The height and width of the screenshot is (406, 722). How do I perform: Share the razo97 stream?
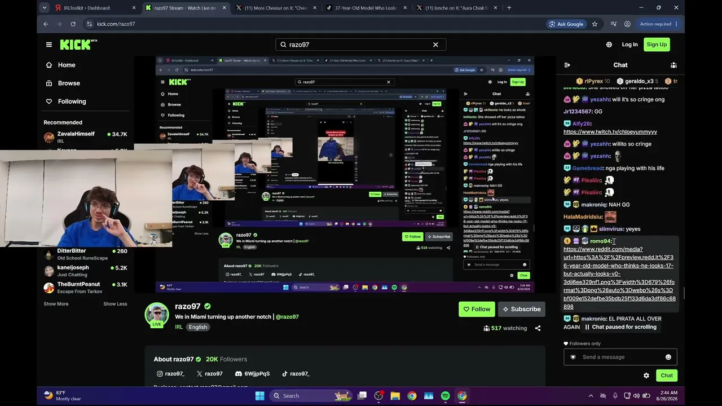point(538,328)
